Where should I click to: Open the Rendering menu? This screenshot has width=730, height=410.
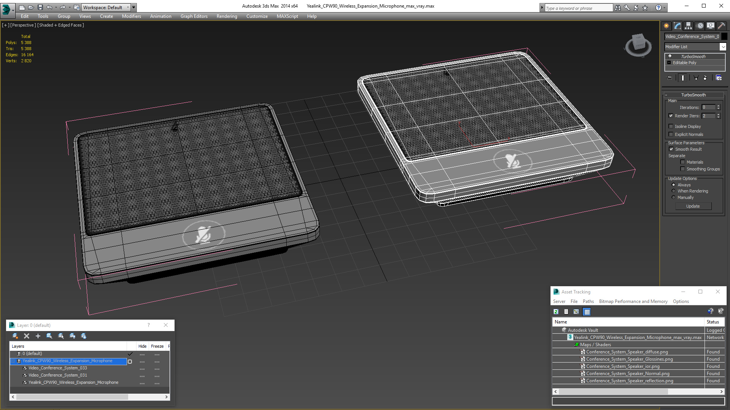point(227,16)
